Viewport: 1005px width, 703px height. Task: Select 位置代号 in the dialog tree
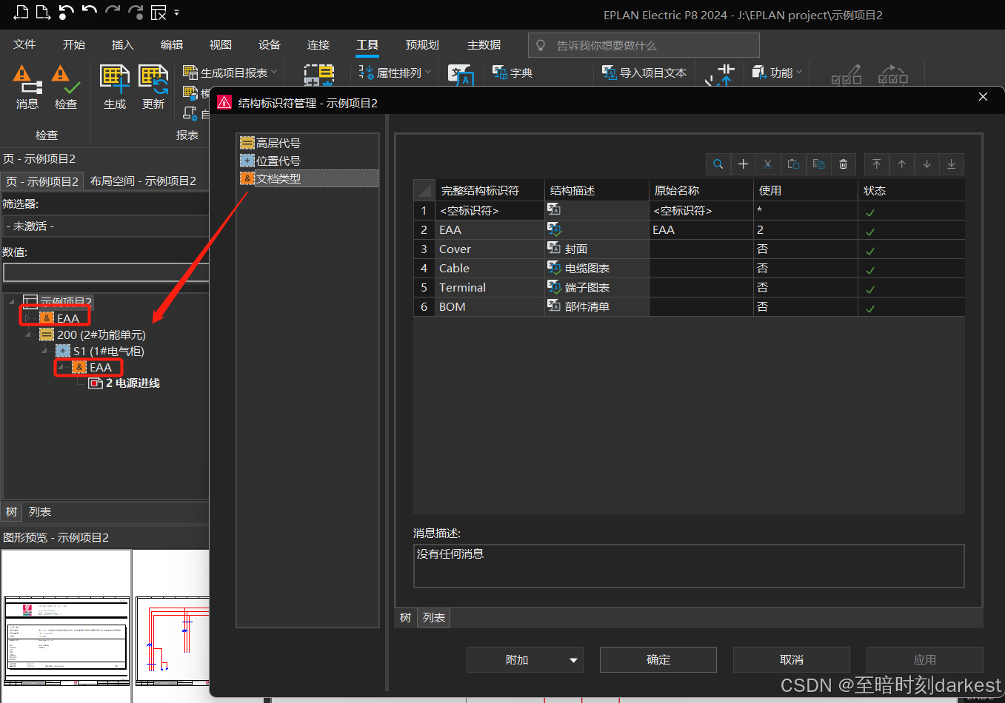pos(278,161)
